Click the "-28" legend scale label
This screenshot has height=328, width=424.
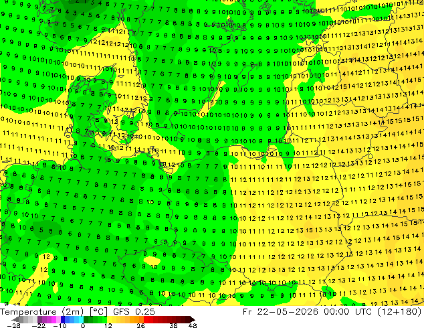coord(13,325)
